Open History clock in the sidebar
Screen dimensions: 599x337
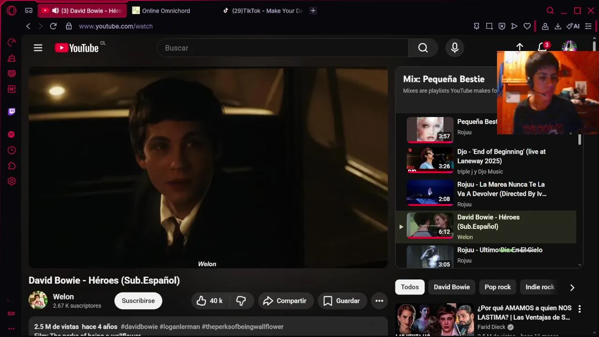[12, 150]
